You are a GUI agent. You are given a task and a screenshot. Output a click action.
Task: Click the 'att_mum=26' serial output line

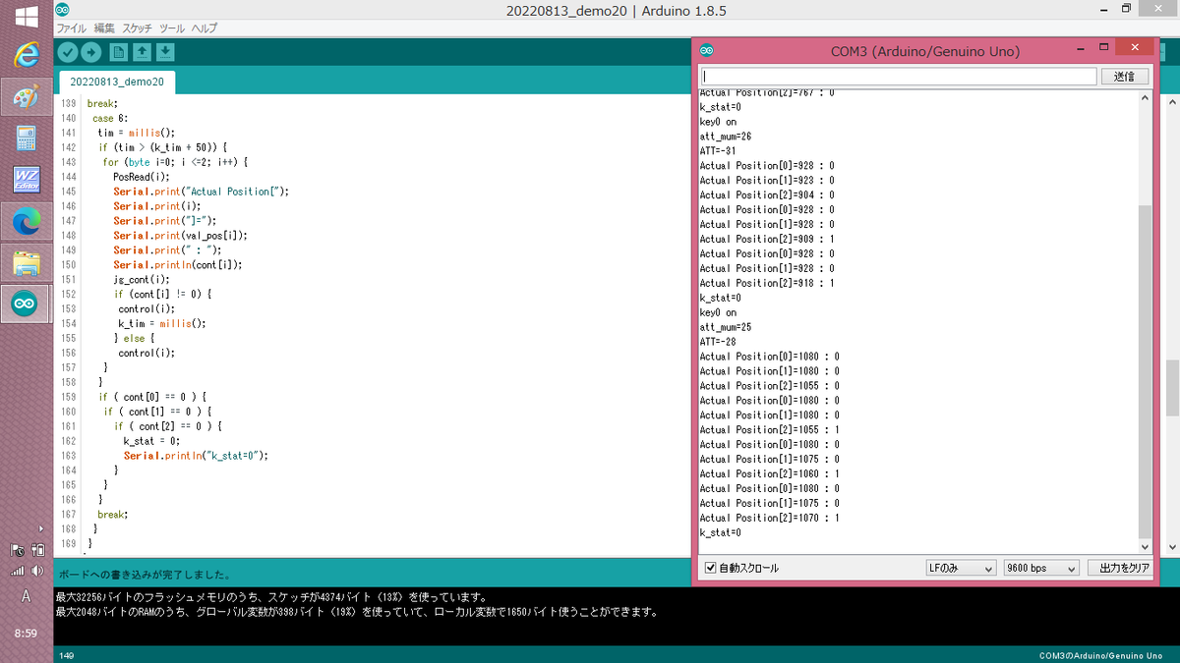(x=726, y=136)
